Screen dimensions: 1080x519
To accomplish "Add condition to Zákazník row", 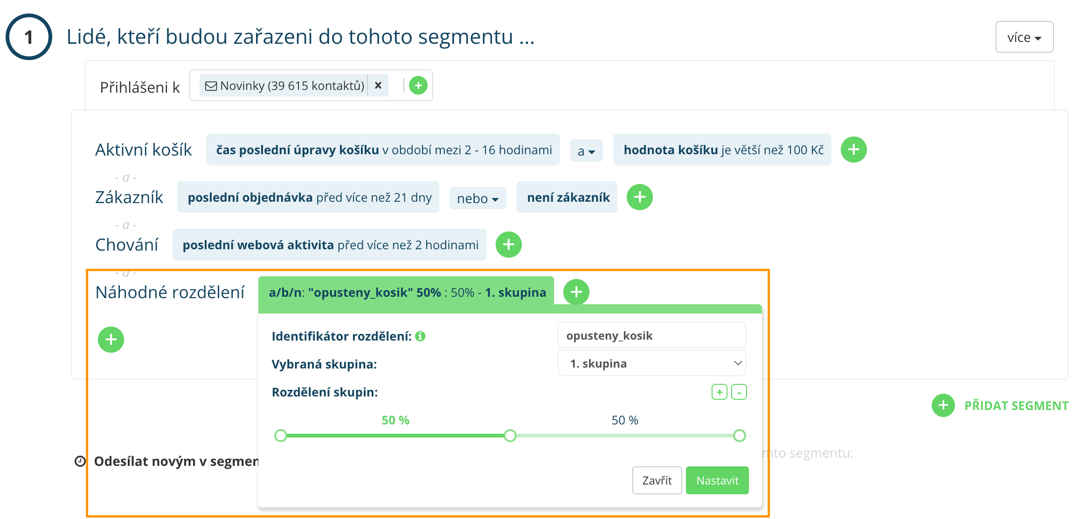I will point(639,197).
